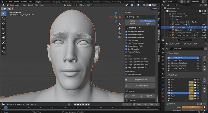
Task: Click the zoom magnifier viewport icon
Action: [119, 24]
